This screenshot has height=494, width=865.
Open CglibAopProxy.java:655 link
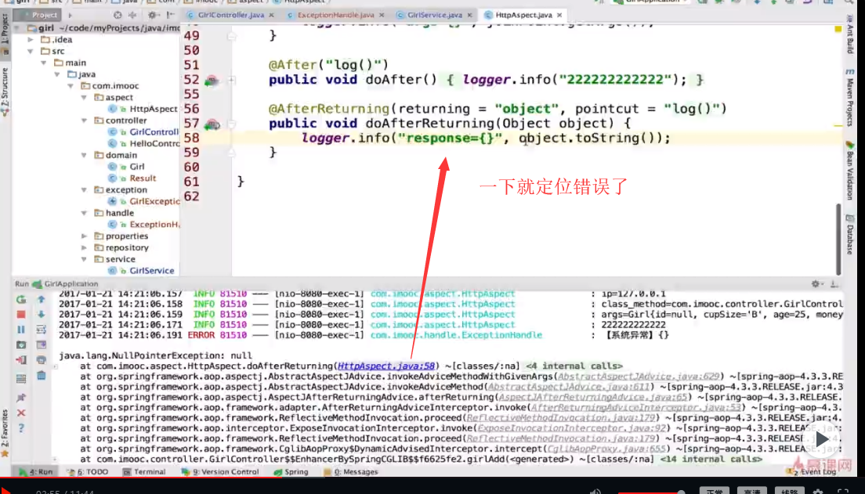point(606,449)
